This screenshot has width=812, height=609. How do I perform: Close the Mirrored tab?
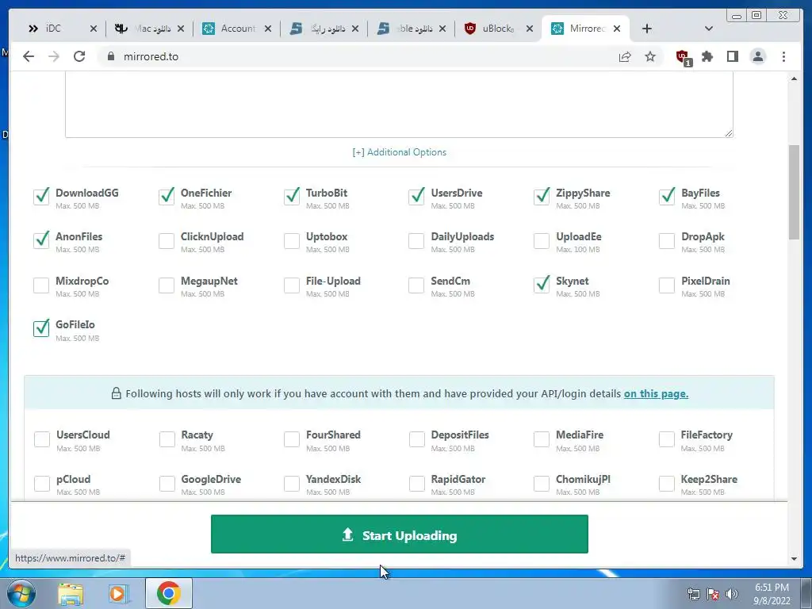click(x=617, y=29)
